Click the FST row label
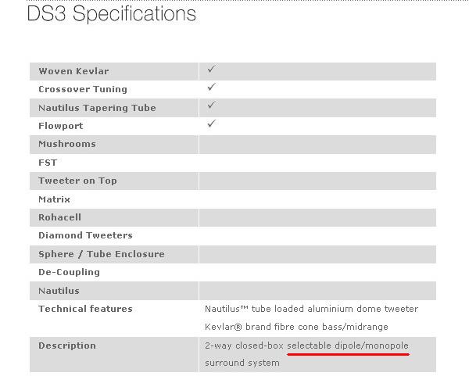This screenshot has width=469, height=376. pyautogui.click(x=48, y=163)
